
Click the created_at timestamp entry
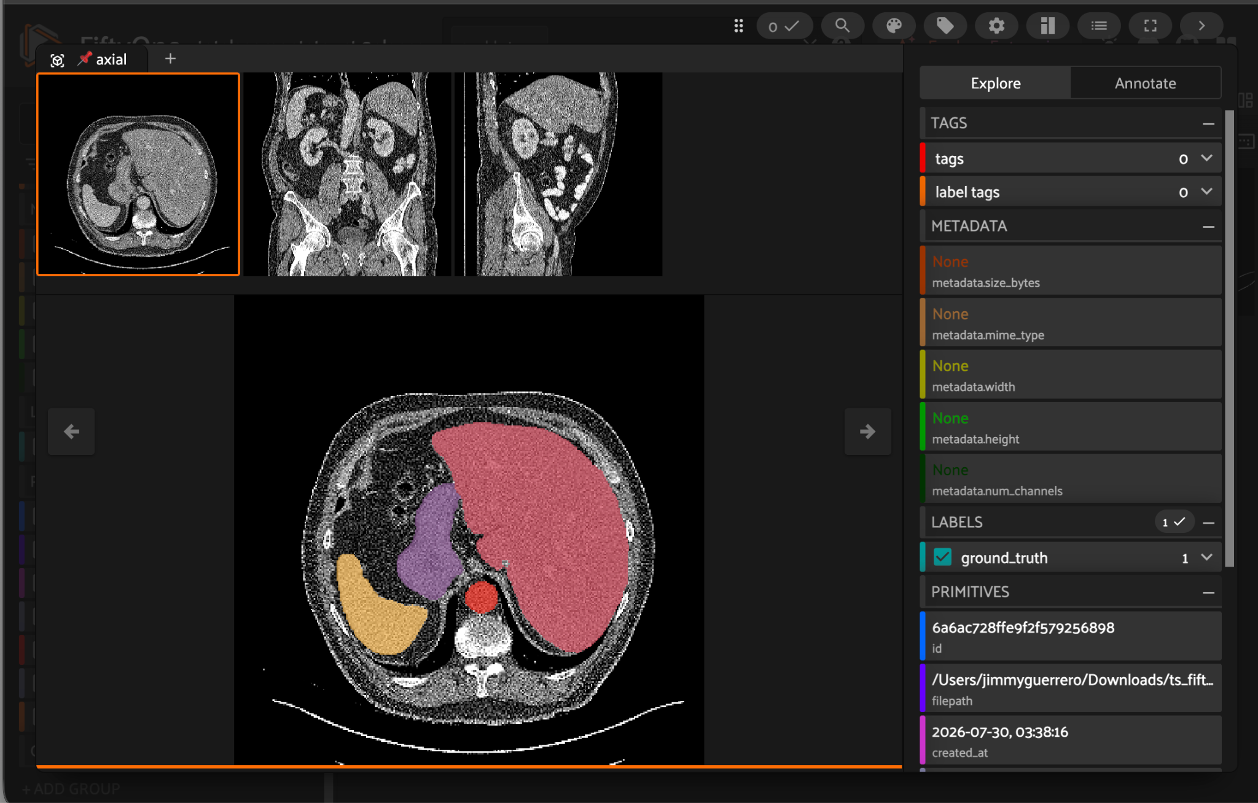[1071, 741]
